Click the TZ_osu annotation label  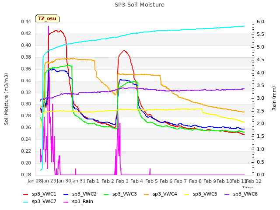tap(47, 18)
